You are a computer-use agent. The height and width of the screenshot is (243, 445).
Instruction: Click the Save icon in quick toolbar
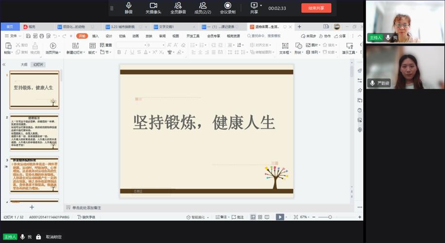tap(28, 36)
